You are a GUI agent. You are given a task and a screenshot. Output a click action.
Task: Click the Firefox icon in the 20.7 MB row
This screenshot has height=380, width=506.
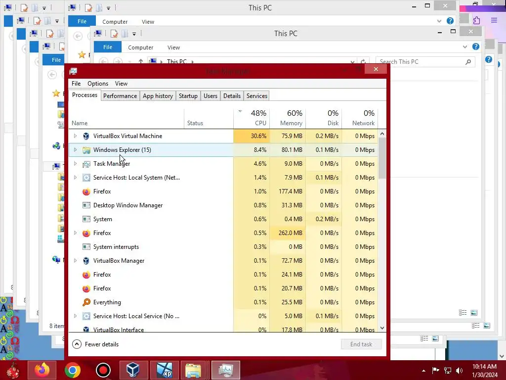point(86,288)
